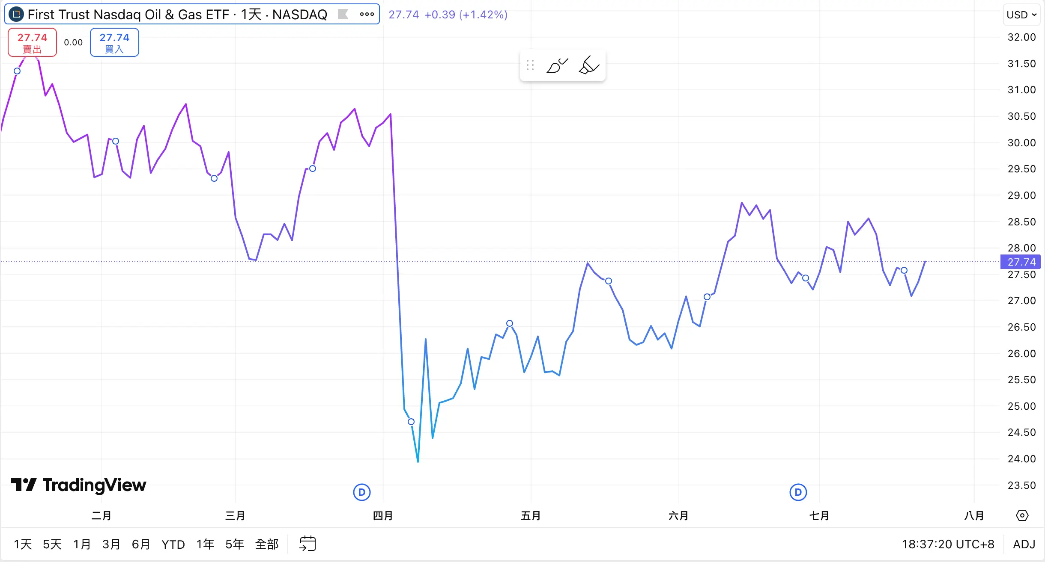Switch range to YTD
Screen dimensions: 1045x562
click(173, 544)
